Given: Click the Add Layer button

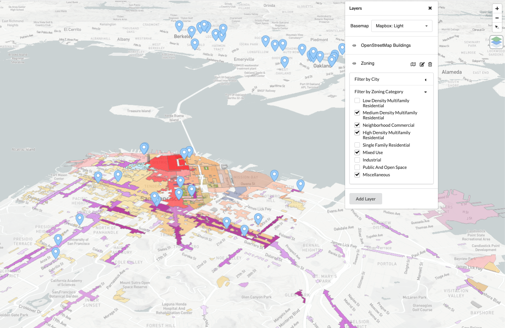Looking at the screenshot, I should (x=365, y=199).
